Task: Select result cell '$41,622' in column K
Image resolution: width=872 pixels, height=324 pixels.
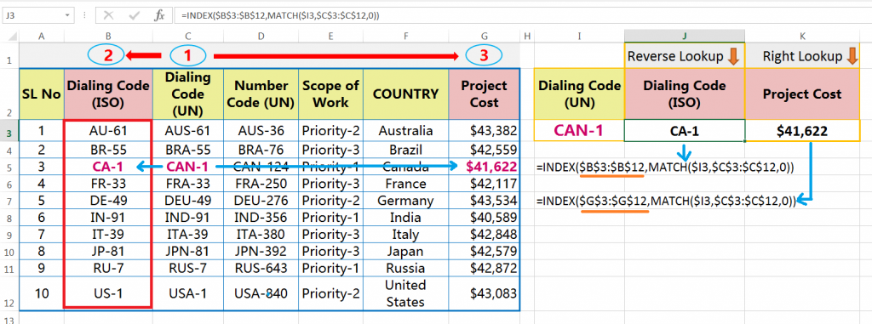Action: [x=803, y=131]
